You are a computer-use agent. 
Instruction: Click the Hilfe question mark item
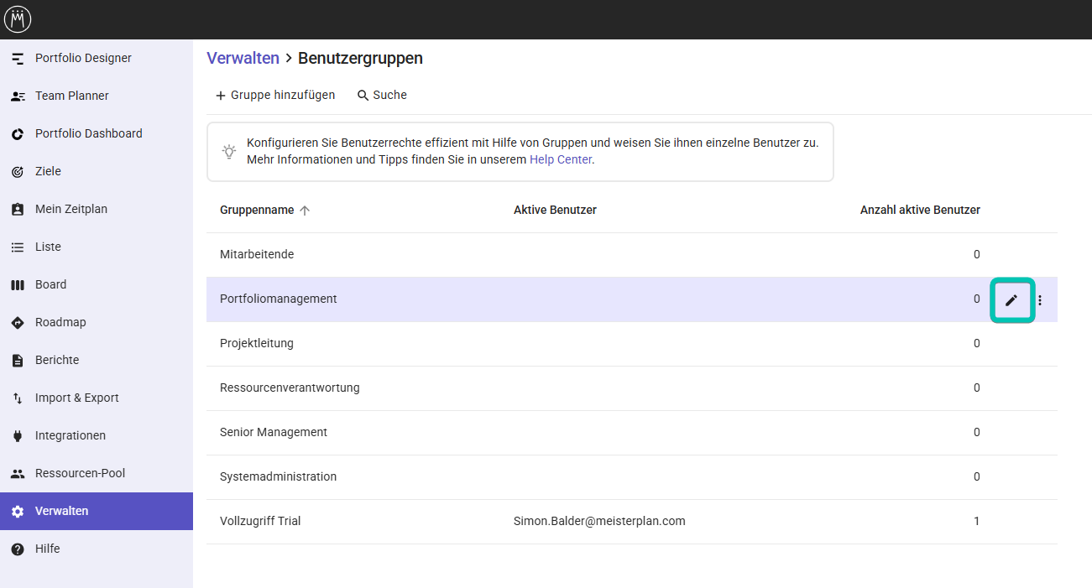[18, 549]
